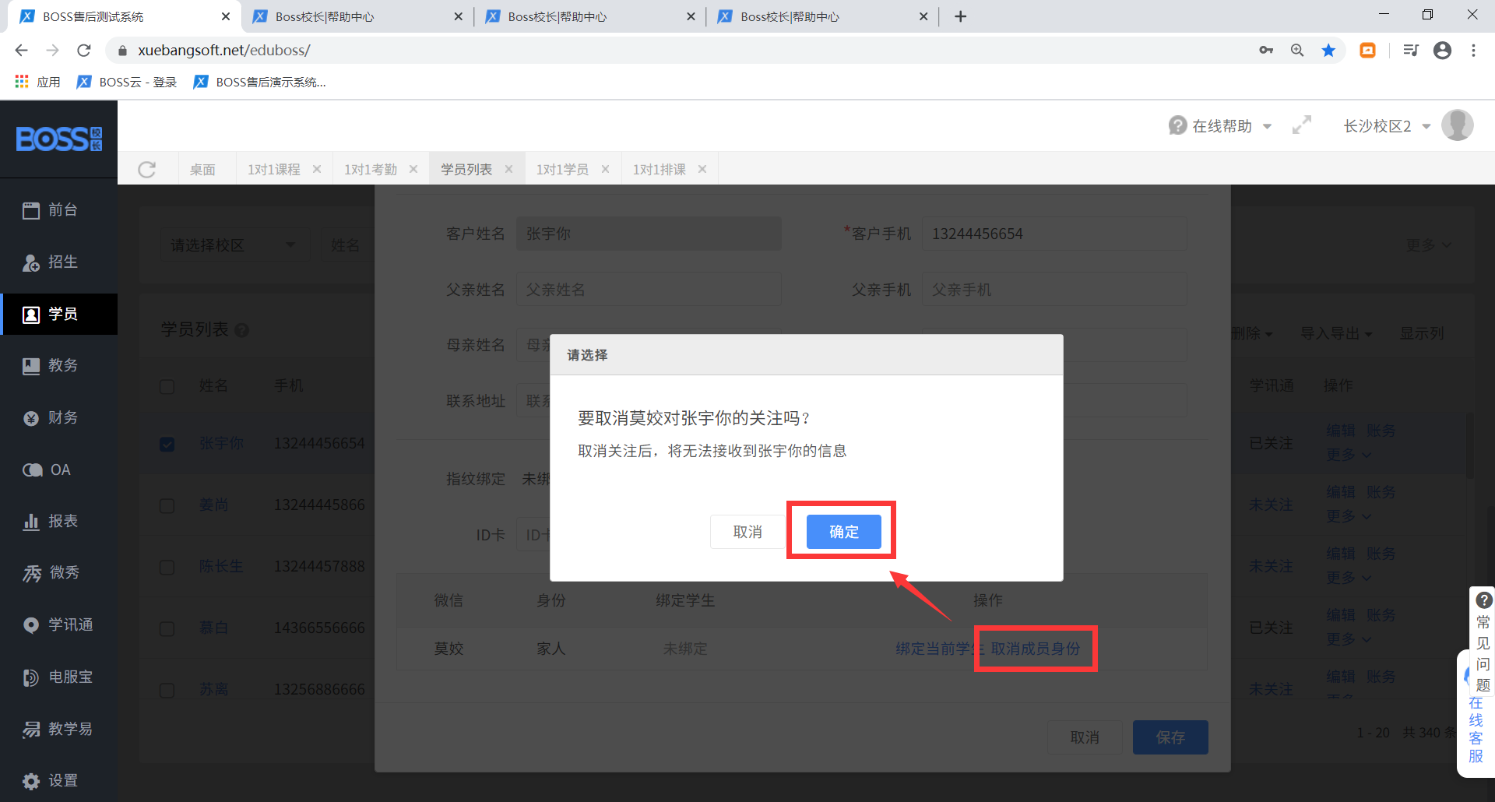Open the BOSS云 - 登录 bookmark
1495x802 pixels.
127,82
